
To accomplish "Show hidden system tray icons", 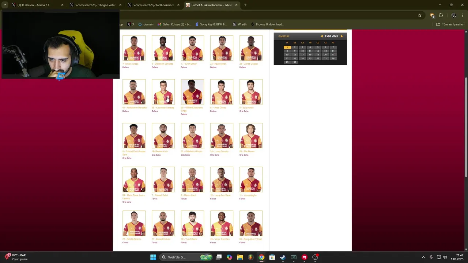I will (423, 257).
